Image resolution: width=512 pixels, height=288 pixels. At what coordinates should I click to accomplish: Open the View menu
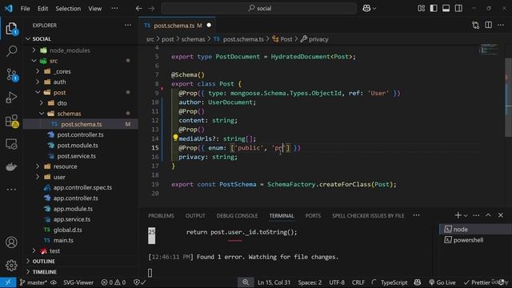(94, 9)
